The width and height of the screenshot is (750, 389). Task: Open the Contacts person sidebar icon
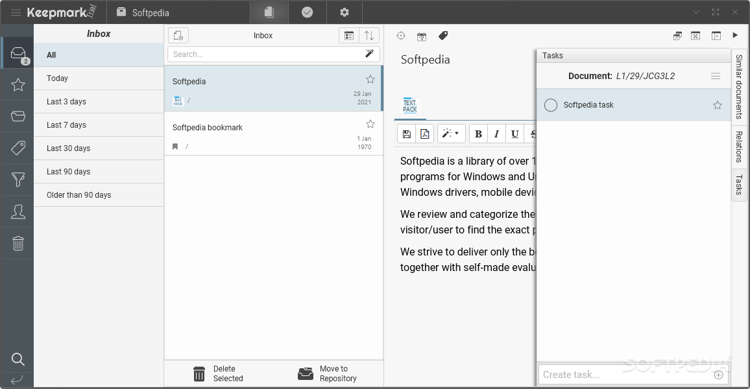tap(18, 211)
